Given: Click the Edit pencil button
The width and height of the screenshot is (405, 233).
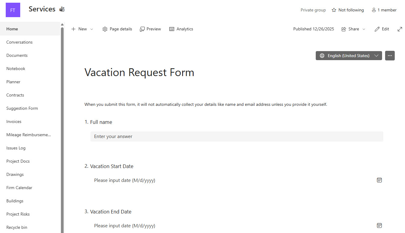Looking at the screenshot, I should [382, 29].
